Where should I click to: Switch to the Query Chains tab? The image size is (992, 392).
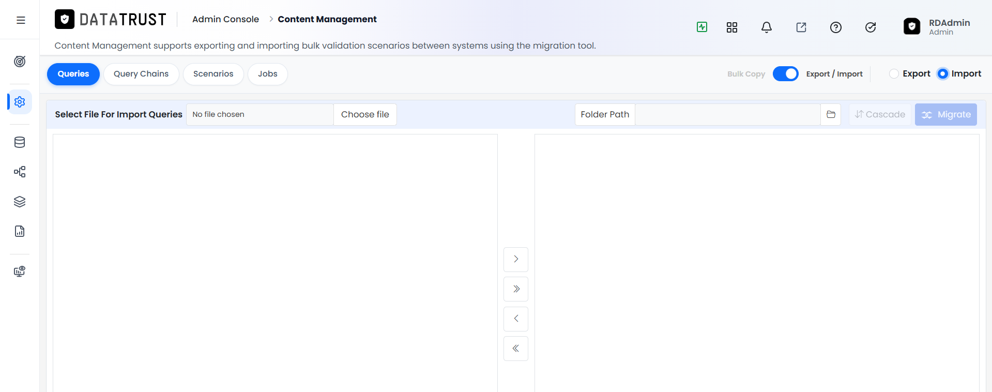[x=141, y=74]
